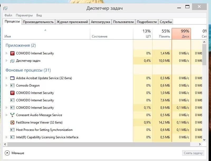Expand the Диспетчер задач application entry
This screenshot has width=211, height=161.
[x=6, y=61]
